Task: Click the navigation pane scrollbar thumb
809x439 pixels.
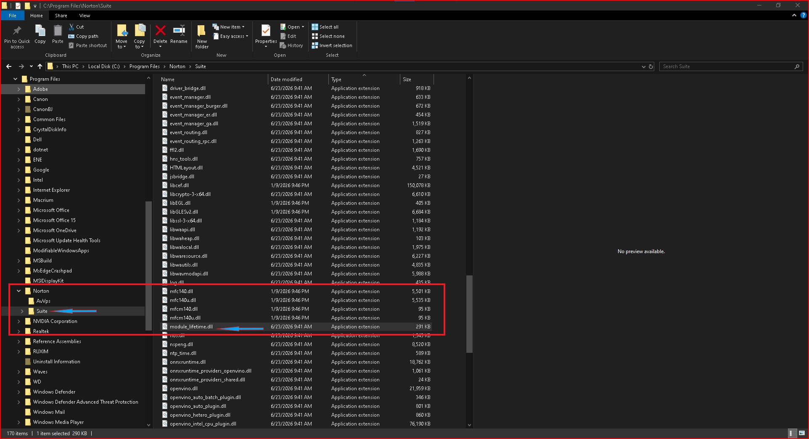Action: pos(148,266)
